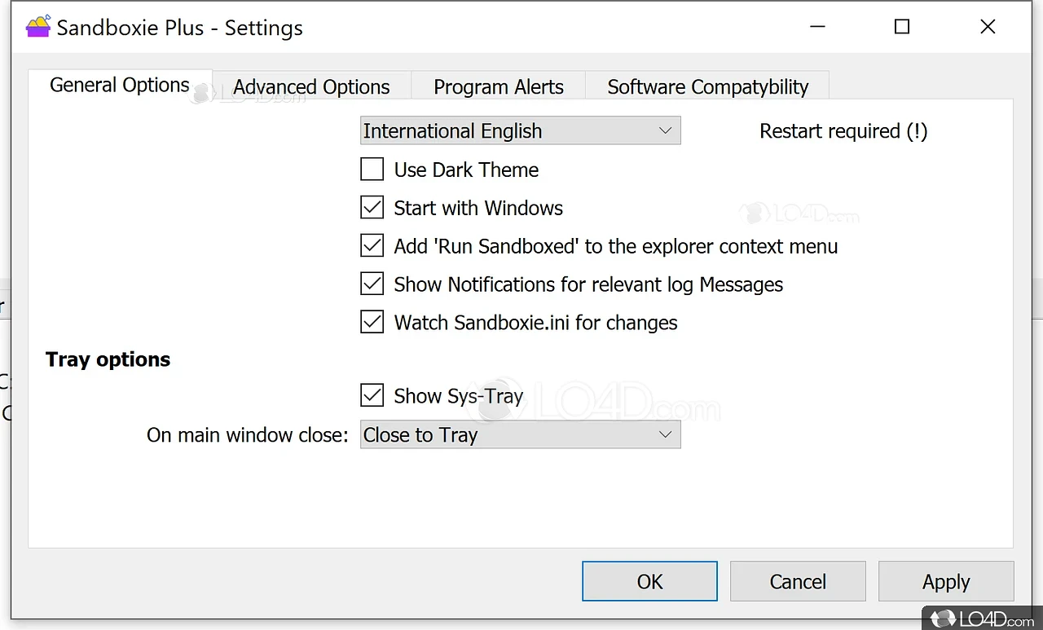Enable the Use Dark Theme checkbox
The width and height of the screenshot is (1043, 630).
pyautogui.click(x=372, y=169)
